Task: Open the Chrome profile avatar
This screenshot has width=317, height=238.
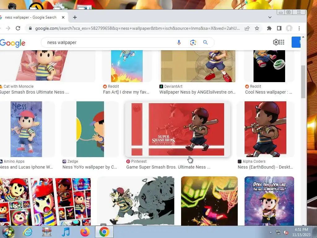Action: click(289, 28)
